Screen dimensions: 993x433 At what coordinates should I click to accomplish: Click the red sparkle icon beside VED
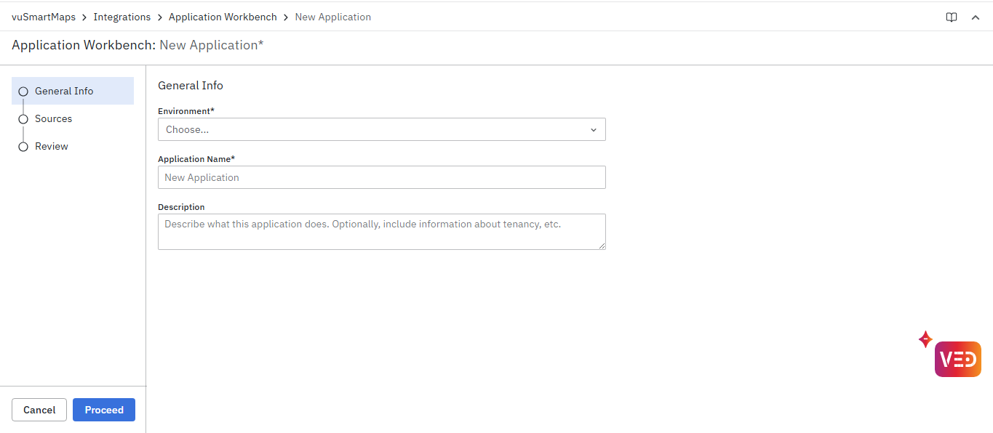pos(925,339)
